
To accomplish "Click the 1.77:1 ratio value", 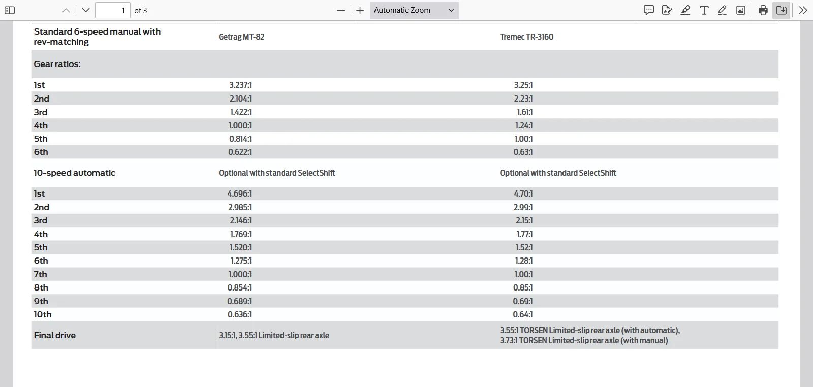I will [x=525, y=234].
